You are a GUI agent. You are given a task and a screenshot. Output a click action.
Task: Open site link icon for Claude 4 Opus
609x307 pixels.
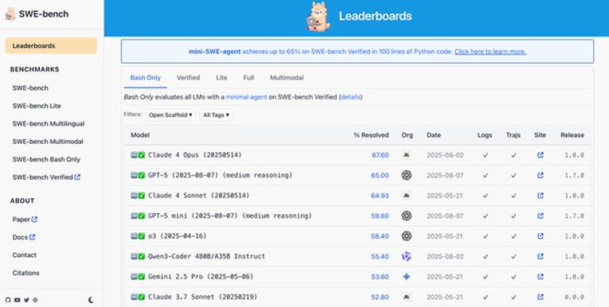click(x=541, y=155)
